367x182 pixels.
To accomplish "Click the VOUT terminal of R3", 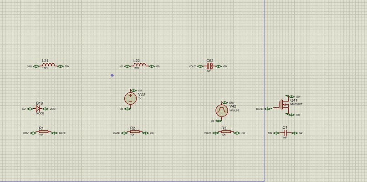I will pos(215,133).
